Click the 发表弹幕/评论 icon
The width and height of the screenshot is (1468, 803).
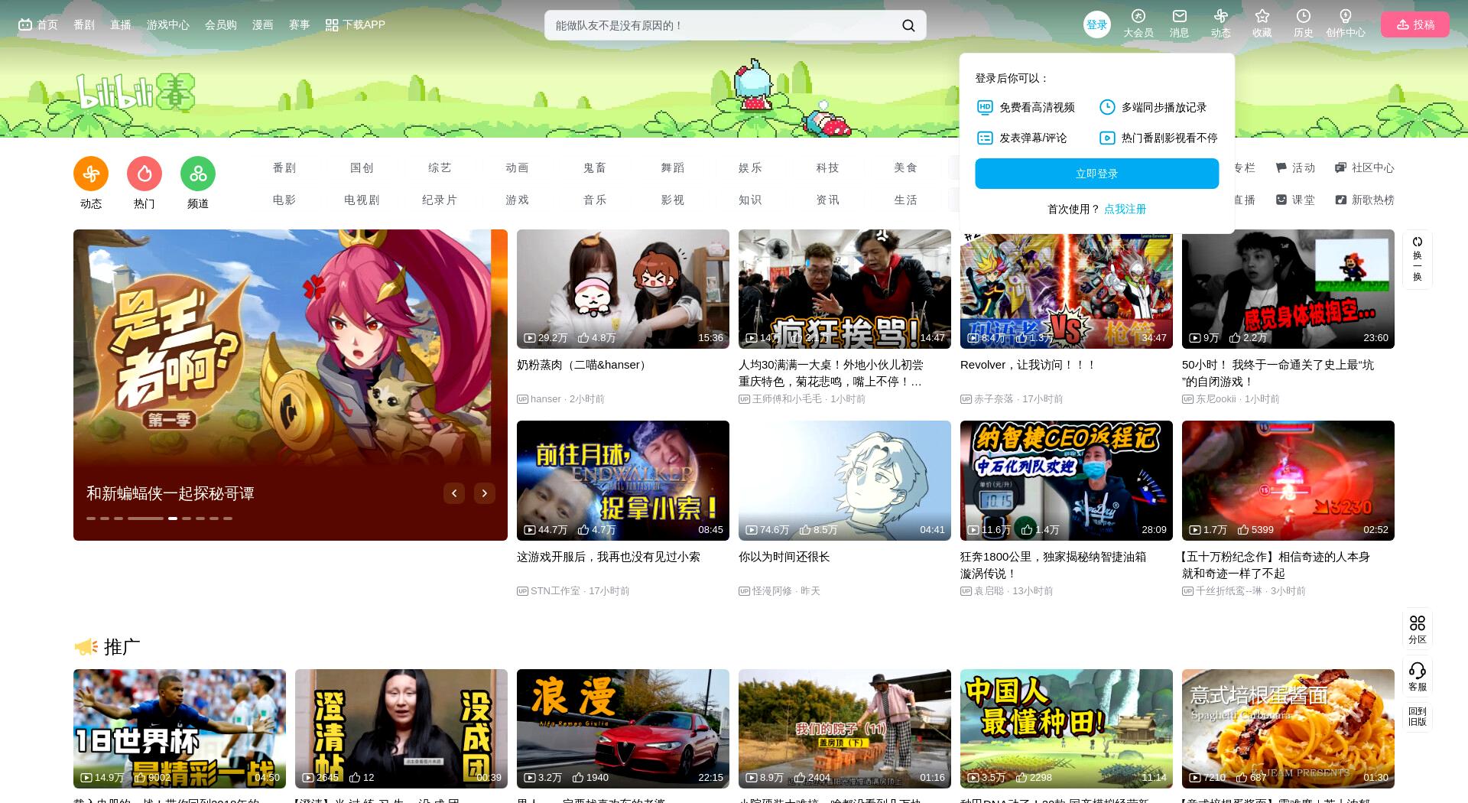[x=985, y=138]
